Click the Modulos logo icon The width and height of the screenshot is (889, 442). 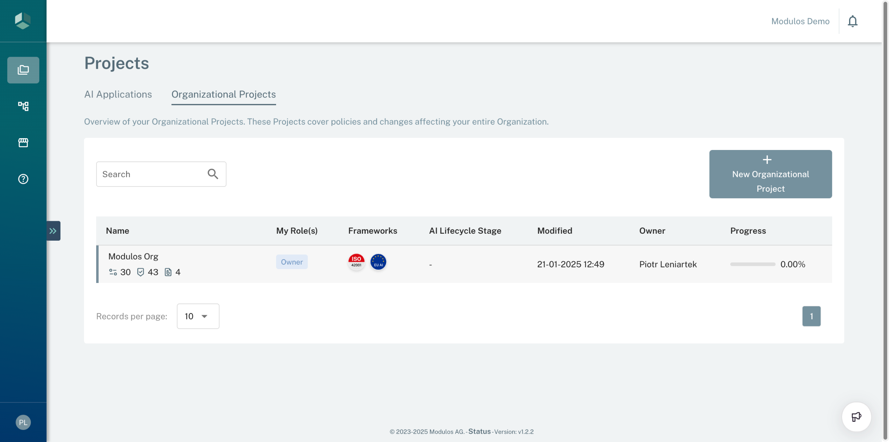(x=23, y=21)
